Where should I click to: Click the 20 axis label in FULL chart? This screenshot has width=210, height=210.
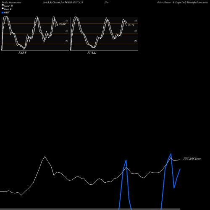(136, 41)
